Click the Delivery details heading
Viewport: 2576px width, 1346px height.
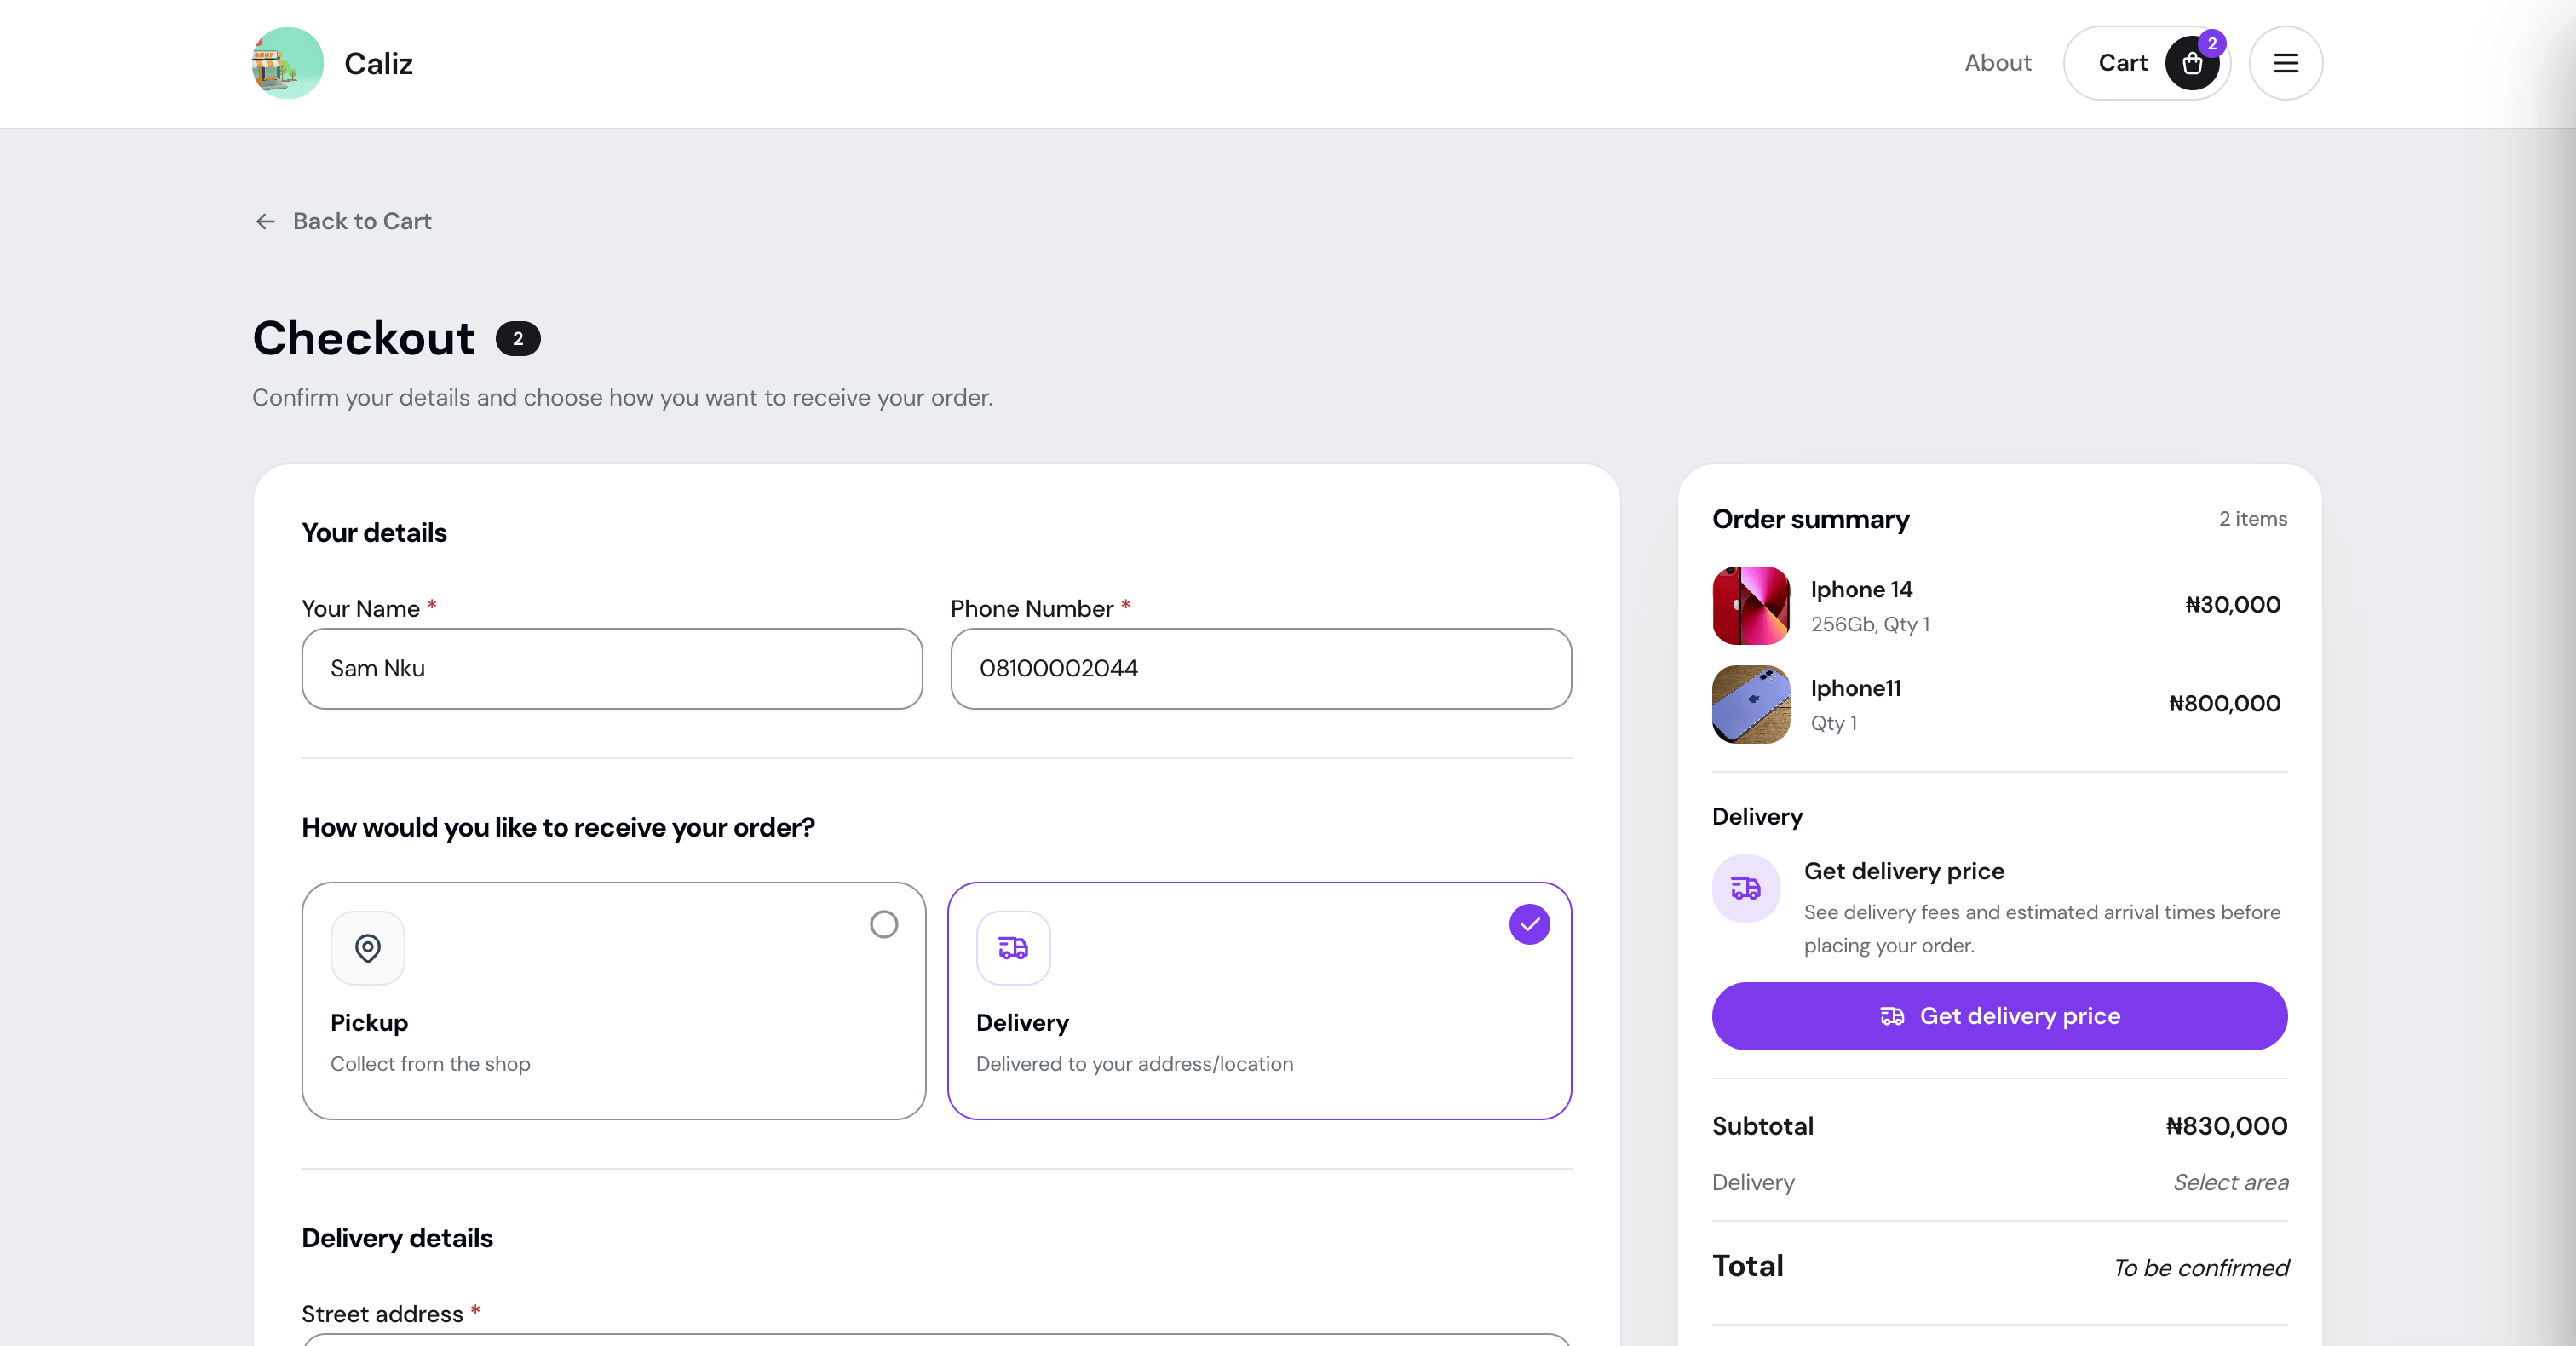(397, 1238)
